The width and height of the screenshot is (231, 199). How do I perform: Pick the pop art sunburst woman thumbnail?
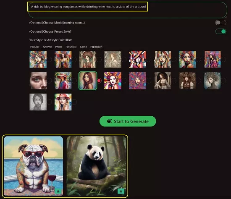click(113, 81)
